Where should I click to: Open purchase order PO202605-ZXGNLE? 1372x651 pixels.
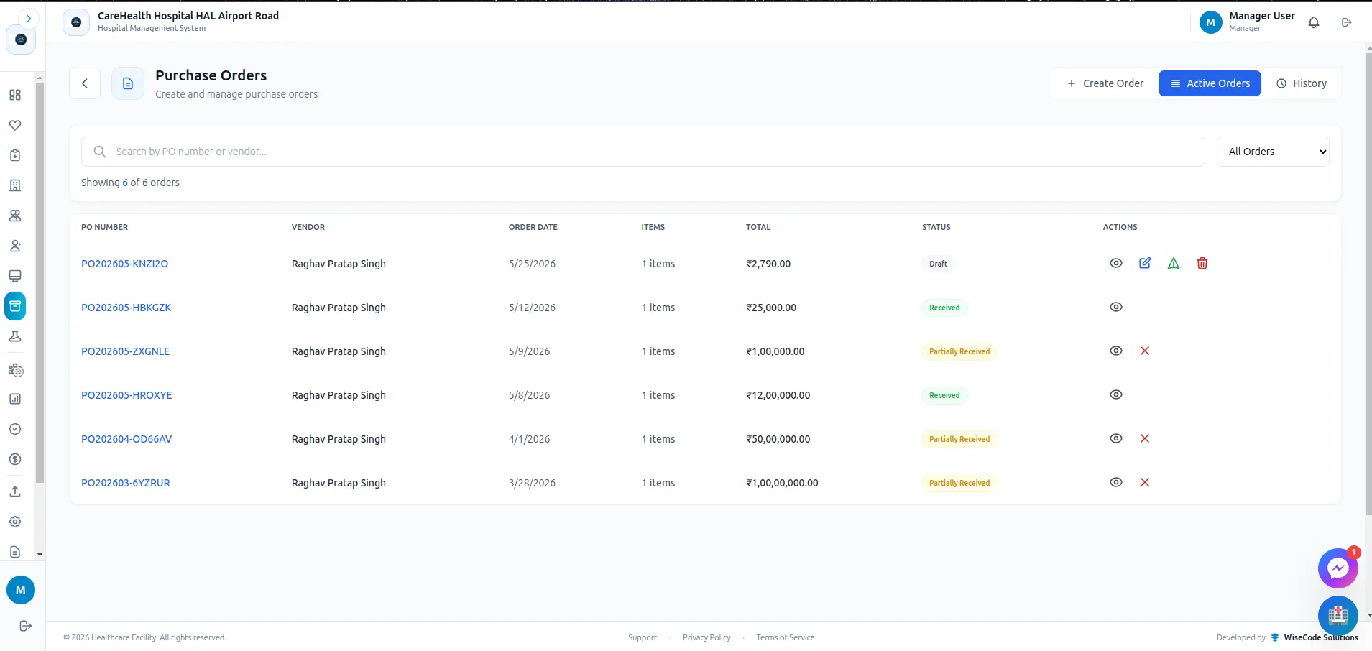point(126,351)
